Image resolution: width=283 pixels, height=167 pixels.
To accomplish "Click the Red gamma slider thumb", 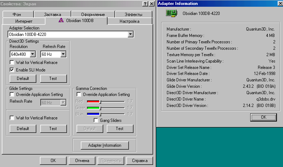I will 100,102.
